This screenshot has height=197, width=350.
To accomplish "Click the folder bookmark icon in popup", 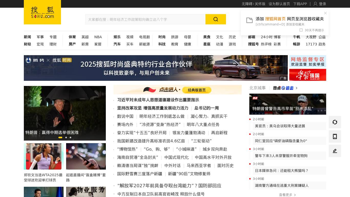I will pos(249,20).
